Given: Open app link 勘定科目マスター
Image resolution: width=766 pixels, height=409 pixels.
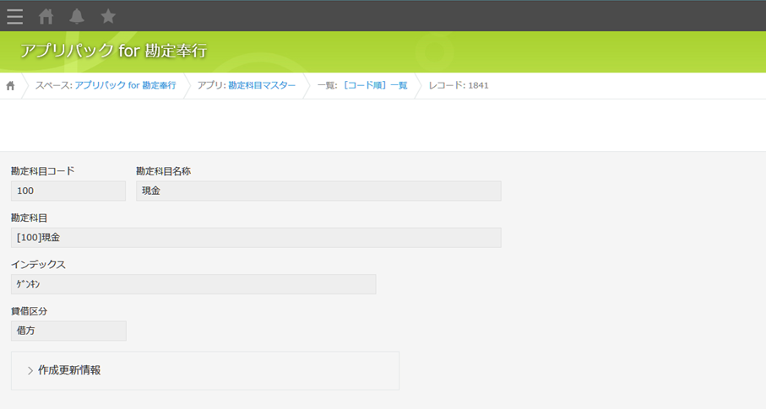Looking at the screenshot, I should pos(262,85).
